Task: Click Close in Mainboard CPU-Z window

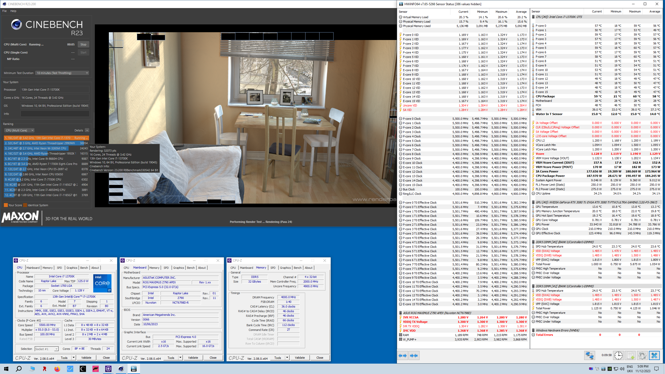Action: point(213,358)
